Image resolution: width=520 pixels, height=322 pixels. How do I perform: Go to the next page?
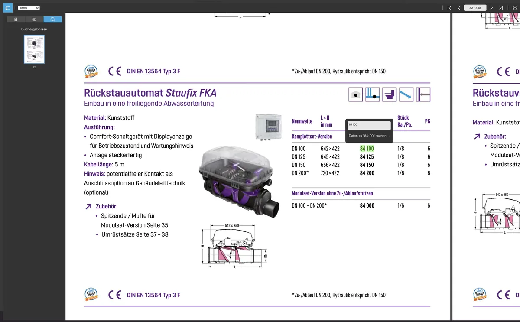[x=491, y=8]
